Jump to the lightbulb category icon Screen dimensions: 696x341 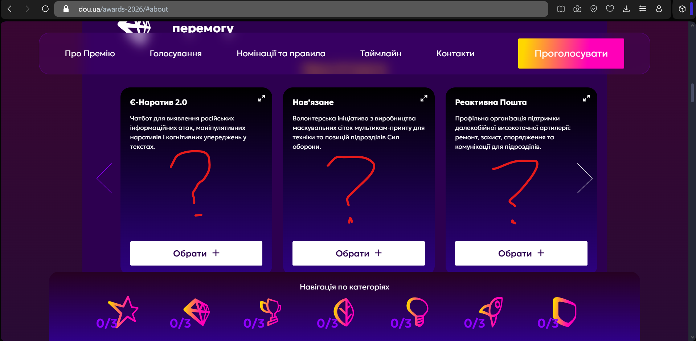418,312
